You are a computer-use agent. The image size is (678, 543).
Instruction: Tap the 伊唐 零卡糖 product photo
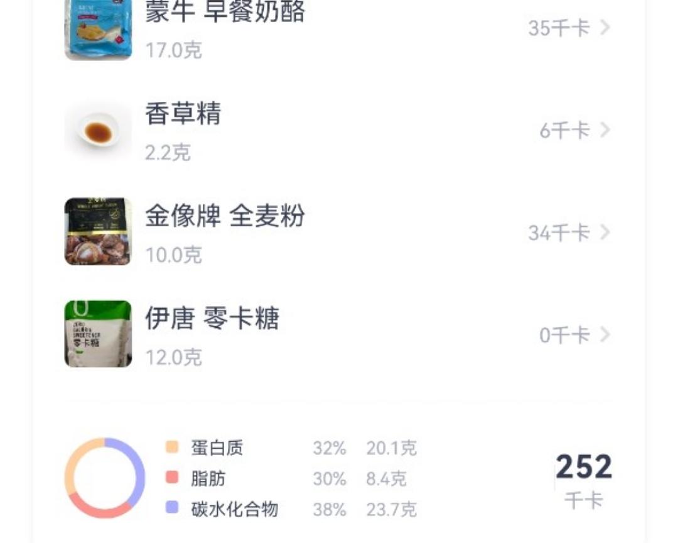pos(99,334)
